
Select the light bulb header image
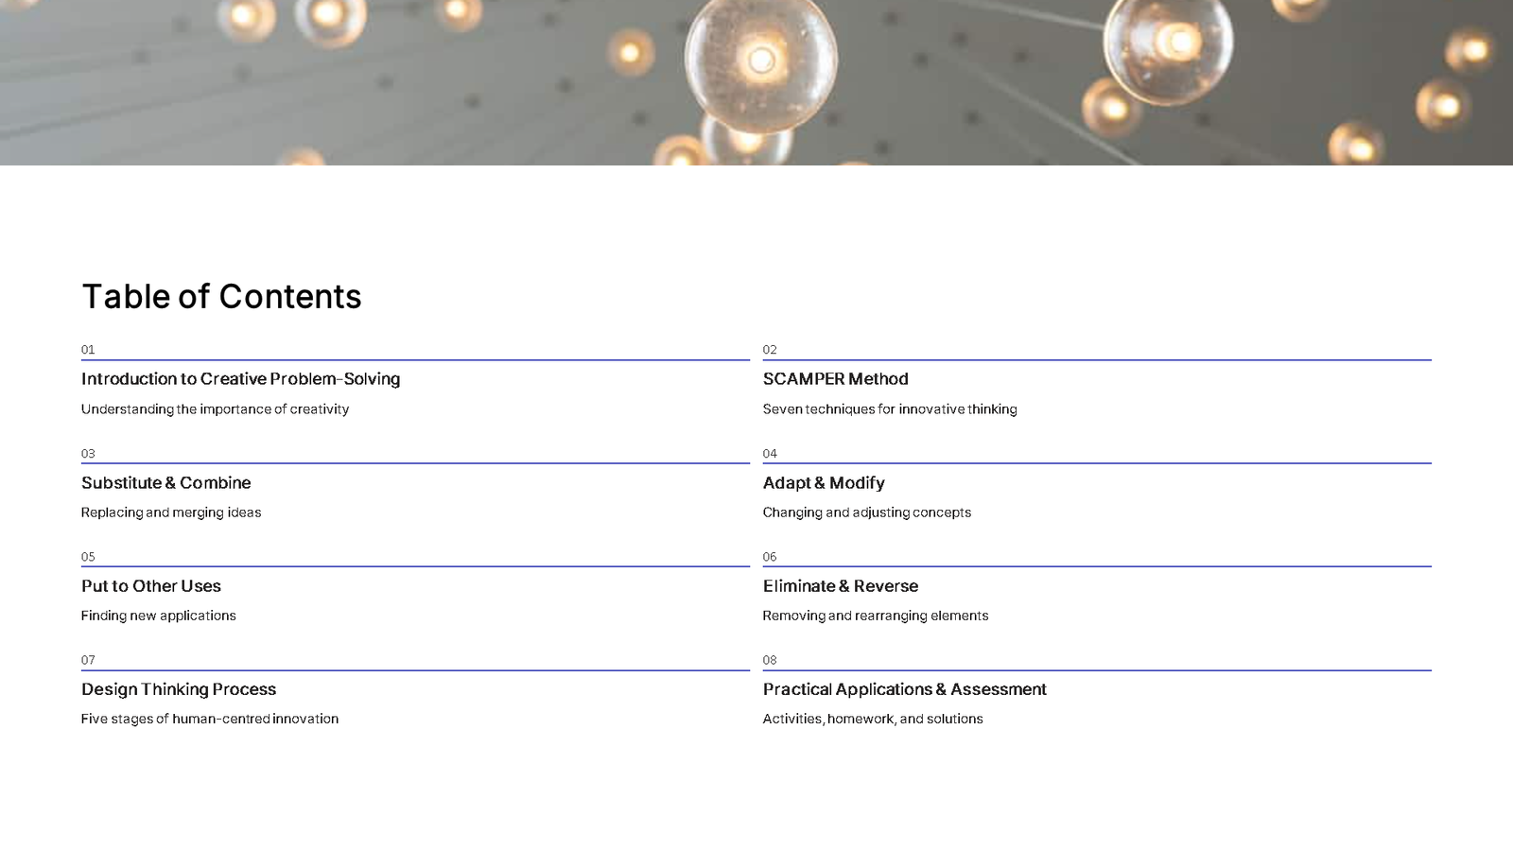[756, 83]
